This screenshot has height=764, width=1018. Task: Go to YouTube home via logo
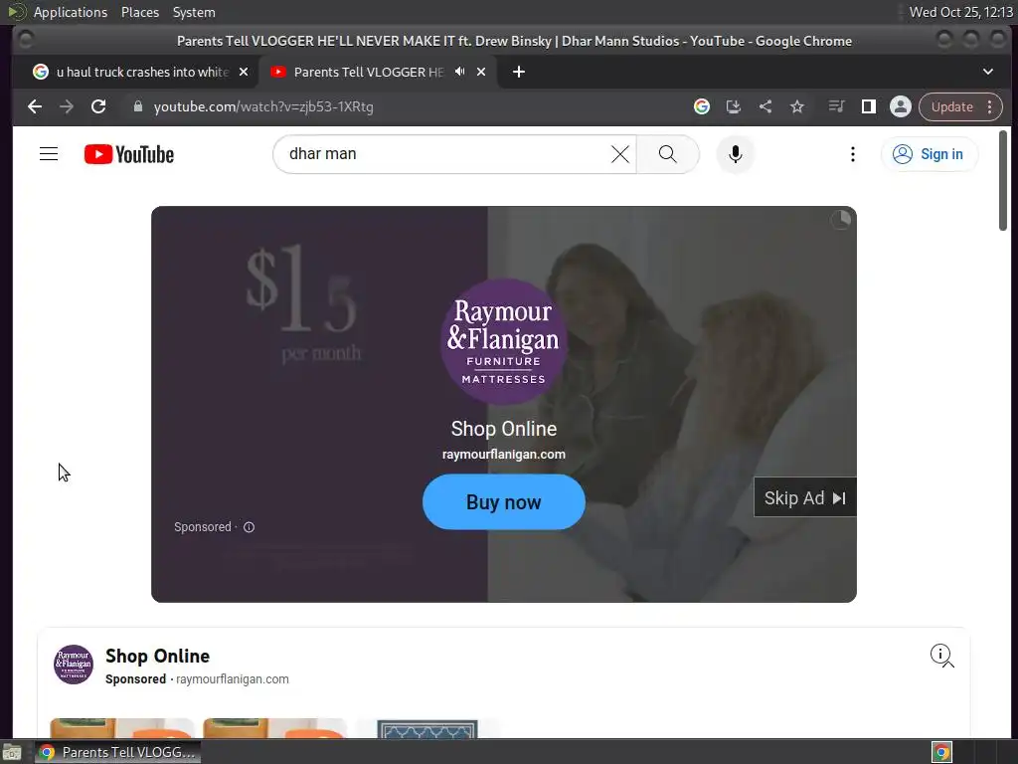pos(129,154)
